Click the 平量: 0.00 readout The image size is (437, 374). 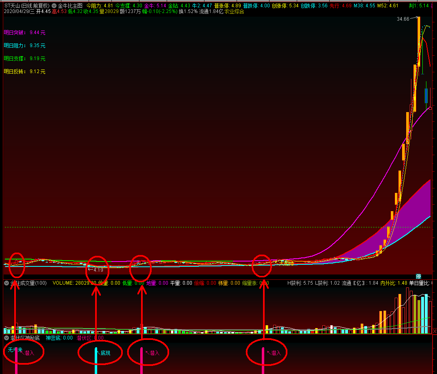pos(181,283)
